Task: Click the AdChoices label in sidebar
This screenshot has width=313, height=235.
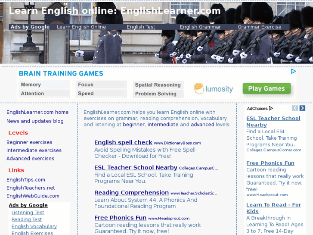Action: (257, 108)
